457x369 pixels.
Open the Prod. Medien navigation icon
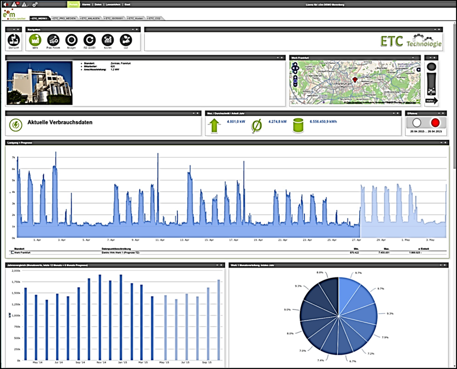point(53,41)
